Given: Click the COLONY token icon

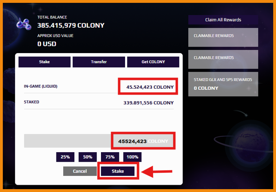Looking at the screenshot, I should coord(24,24).
